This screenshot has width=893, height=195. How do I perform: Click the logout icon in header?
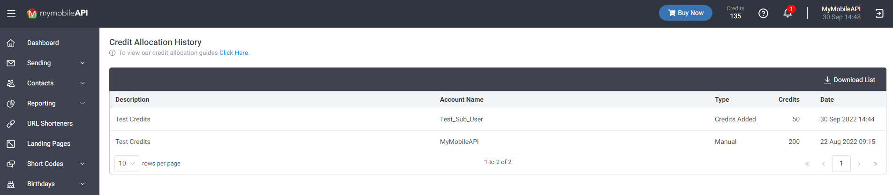click(x=879, y=14)
